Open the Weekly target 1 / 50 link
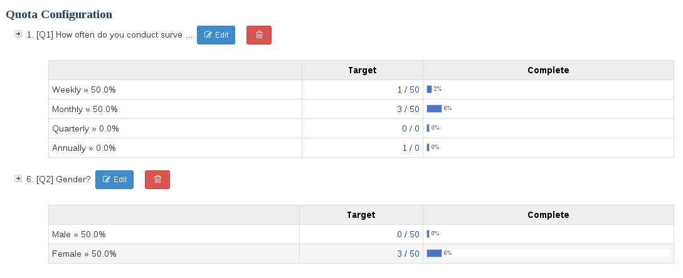Viewport: 683px width, 278px height. [x=408, y=90]
